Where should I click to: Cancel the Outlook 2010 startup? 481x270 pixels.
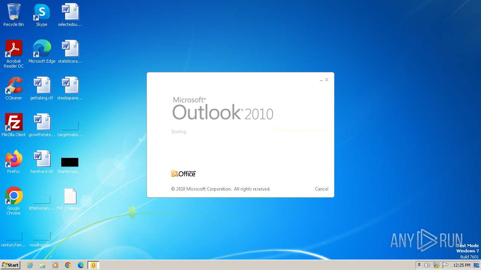click(x=321, y=189)
